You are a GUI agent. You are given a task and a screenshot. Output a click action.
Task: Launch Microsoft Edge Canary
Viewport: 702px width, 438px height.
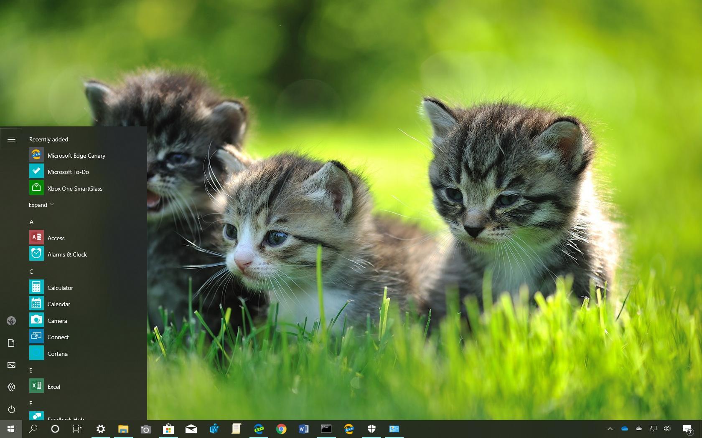click(x=76, y=155)
